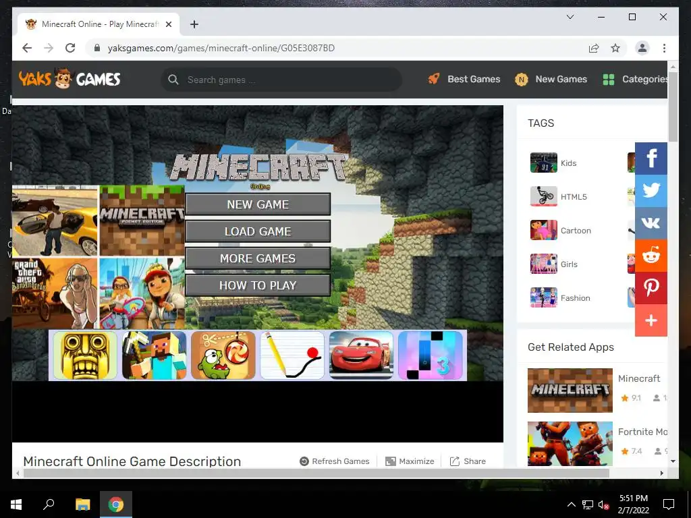Click the Minecraft related app title
Screen dimensions: 691x518
(x=639, y=378)
